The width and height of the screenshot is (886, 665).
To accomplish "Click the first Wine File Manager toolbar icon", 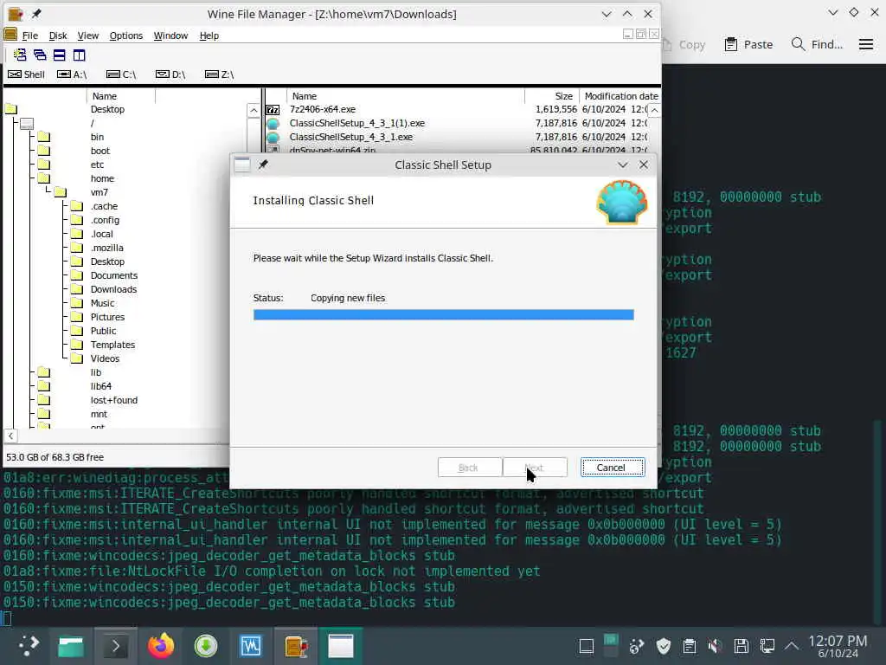I will coord(20,55).
